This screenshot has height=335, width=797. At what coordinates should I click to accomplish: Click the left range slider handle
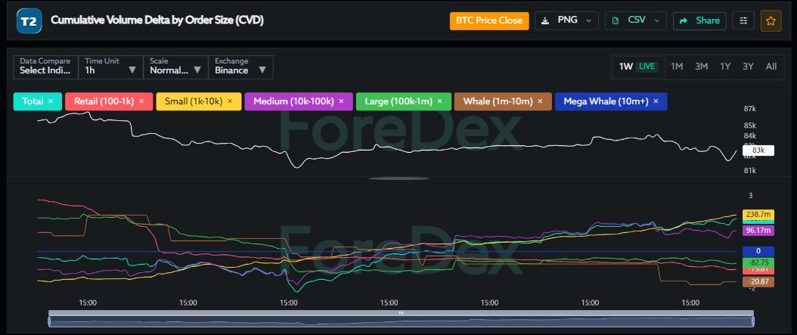pos(49,321)
